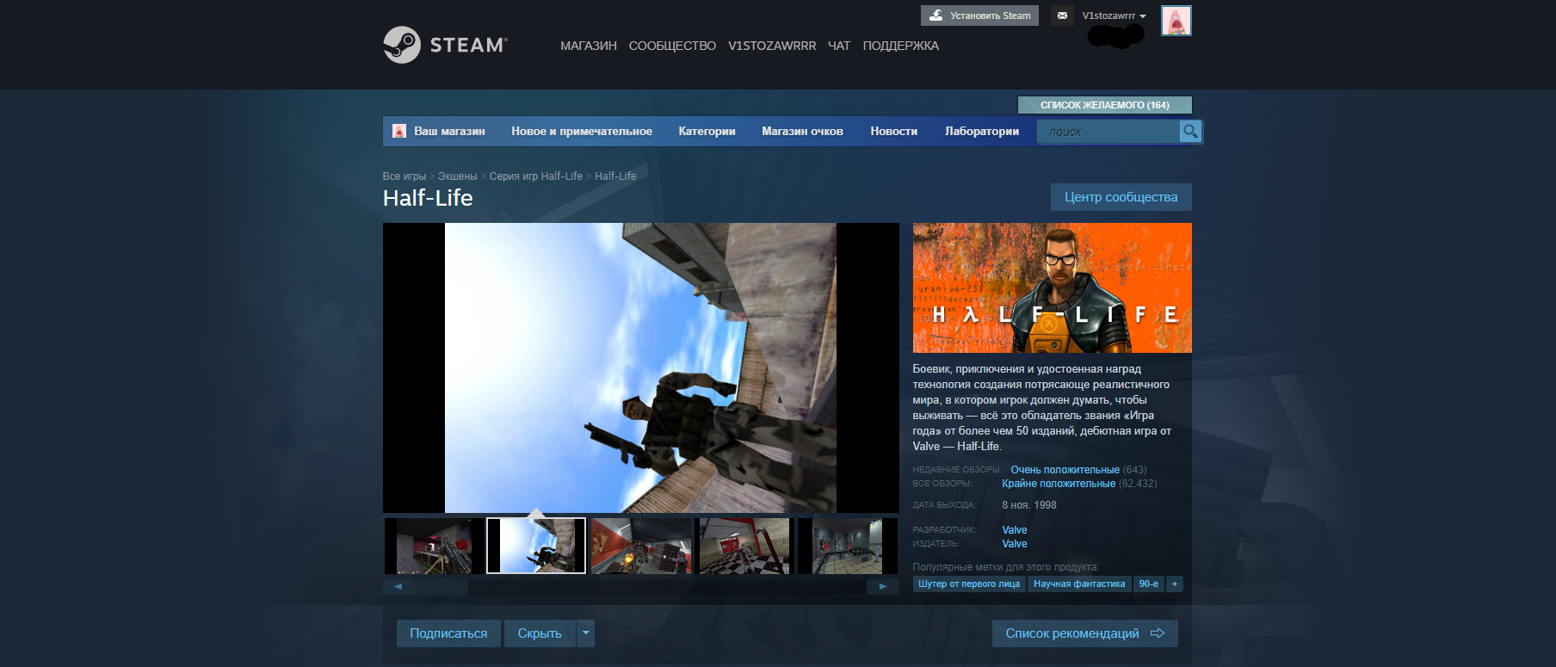
Task: Click the ДАТА ВЫХОДА label
Action: point(944,505)
